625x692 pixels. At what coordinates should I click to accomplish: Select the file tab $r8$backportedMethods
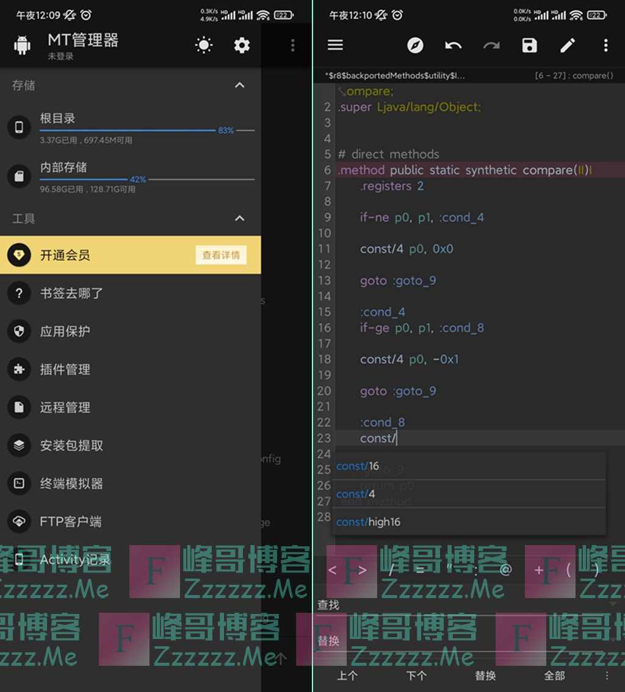[x=395, y=76]
